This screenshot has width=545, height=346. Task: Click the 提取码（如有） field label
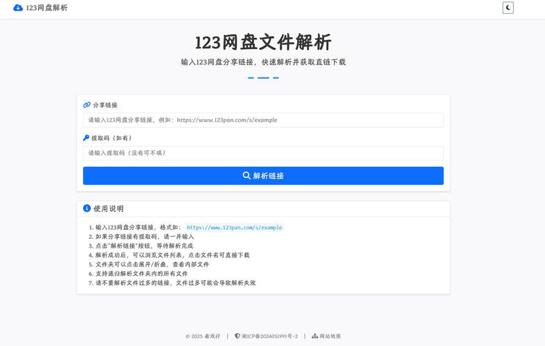pyautogui.click(x=112, y=138)
